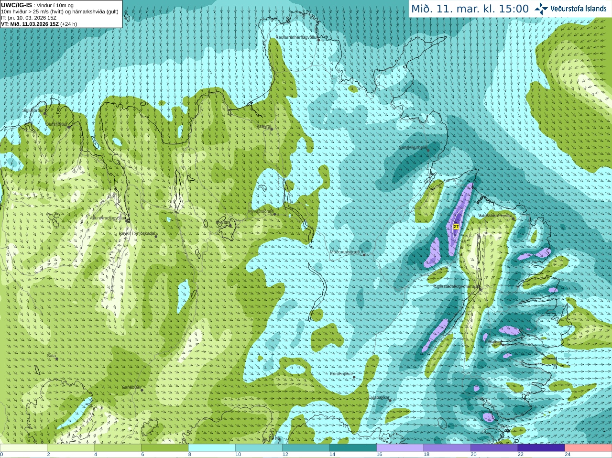Click the Siglufjörður station label
The width and height of the screenshot is (612, 458).
click(33, 110)
